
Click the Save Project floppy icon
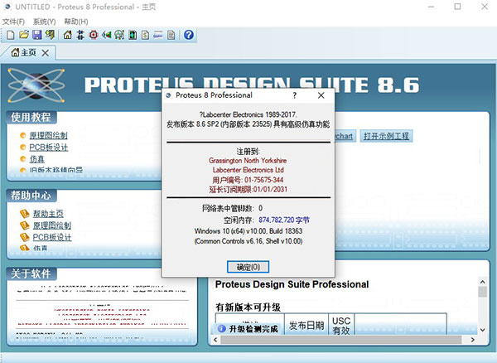click(x=37, y=35)
